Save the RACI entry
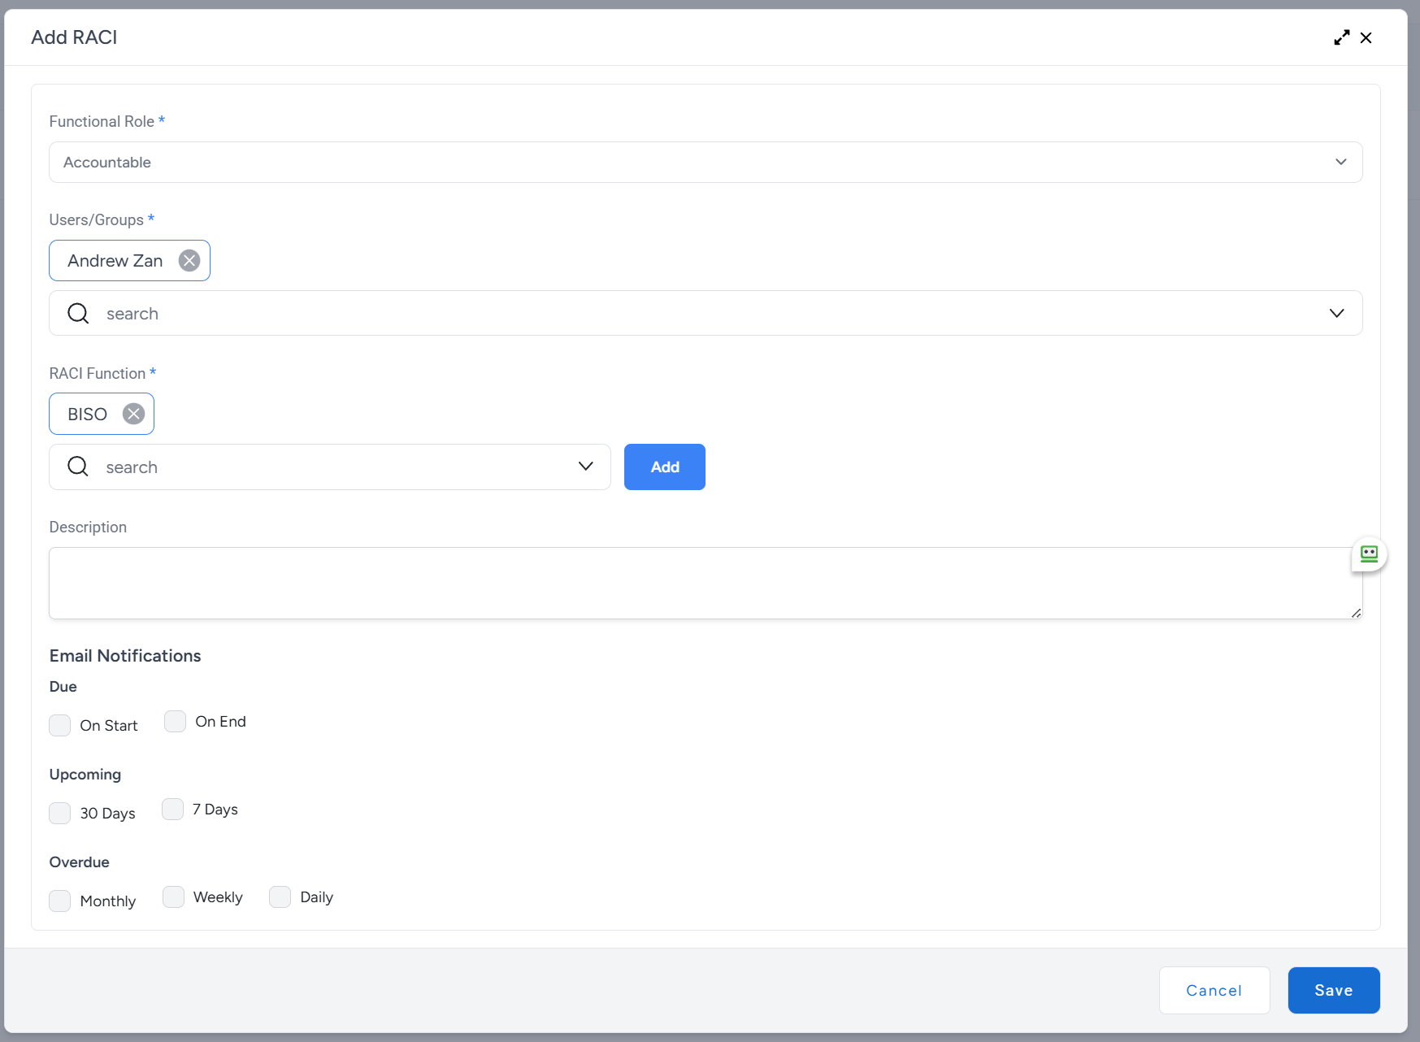 [x=1333, y=990]
